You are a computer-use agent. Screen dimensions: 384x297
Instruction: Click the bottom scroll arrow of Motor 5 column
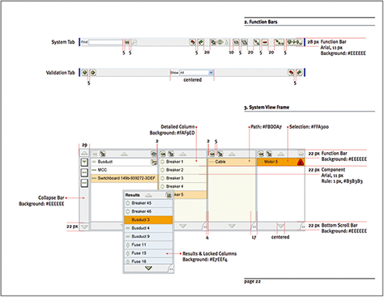[281, 226]
